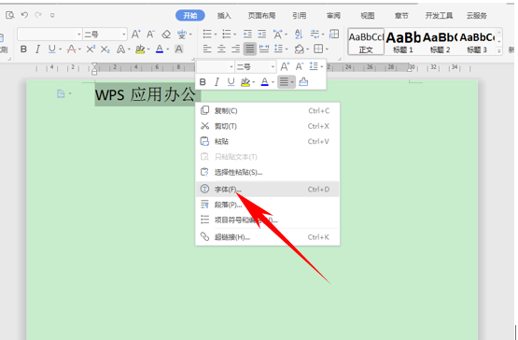Apply the 正文 style
Screen dimensions: 518x340
[x=366, y=42]
